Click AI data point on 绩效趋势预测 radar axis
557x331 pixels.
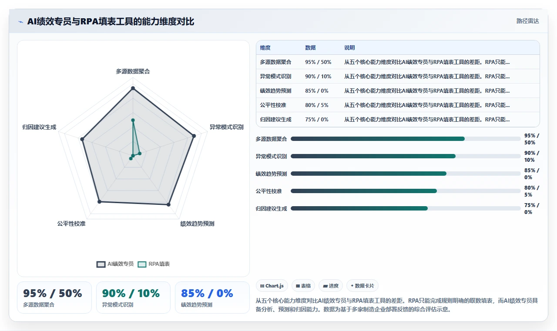coord(169,204)
